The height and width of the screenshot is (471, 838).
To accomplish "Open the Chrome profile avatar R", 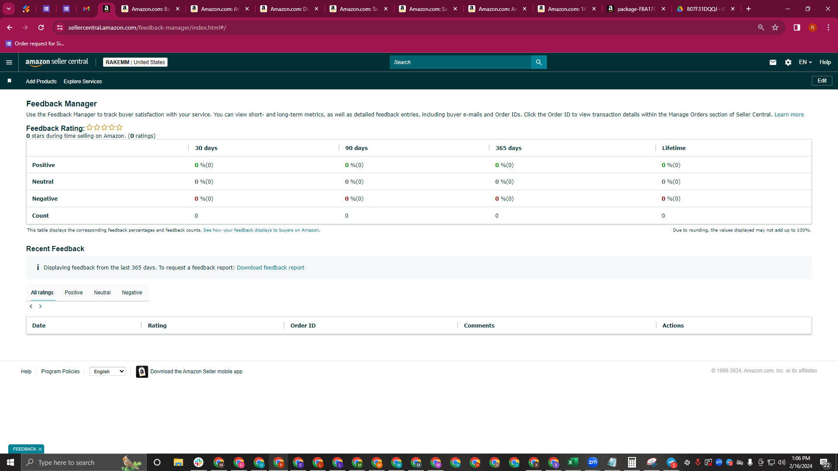I will 812,27.
